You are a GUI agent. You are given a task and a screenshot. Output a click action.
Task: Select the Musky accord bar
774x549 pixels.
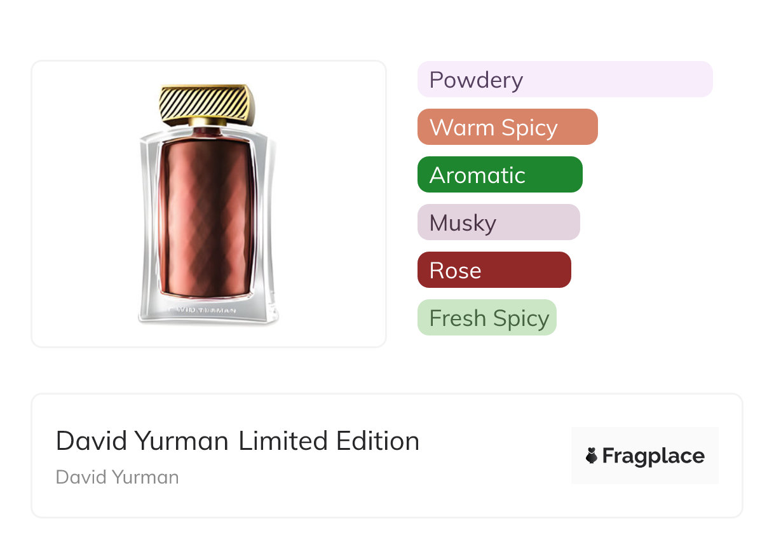[498, 222]
